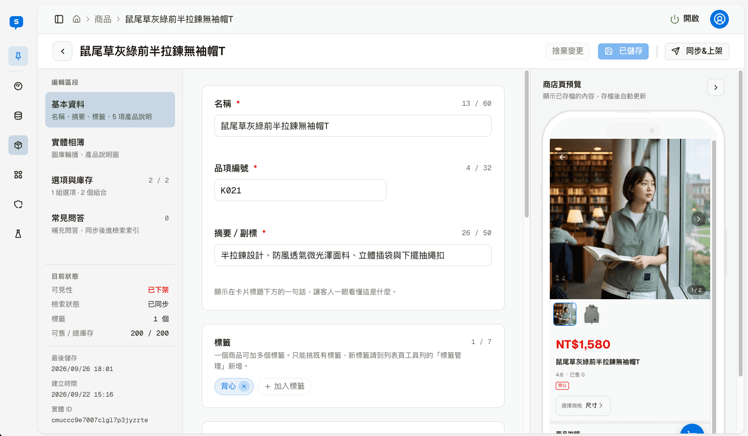This screenshot has height=436, width=748.
Task: Open the products box icon in the rail
Action: tap(18, 145)
